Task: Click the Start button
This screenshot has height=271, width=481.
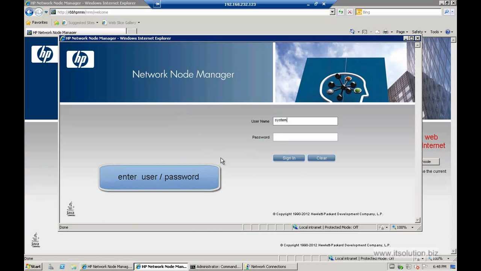Action: point(33,266)
